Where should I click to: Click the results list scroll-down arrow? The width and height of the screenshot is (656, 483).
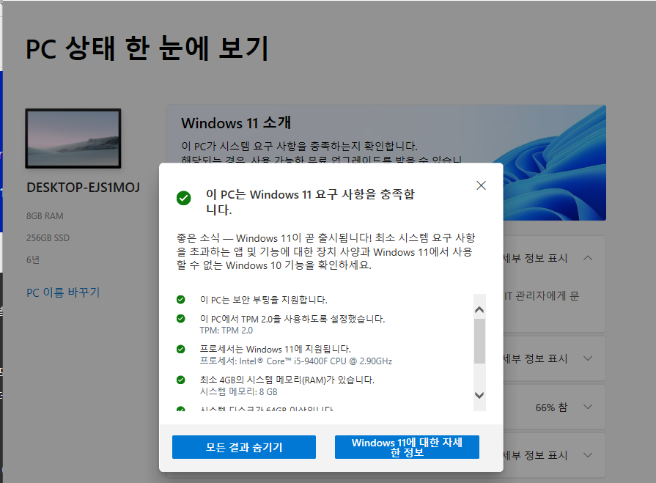pyautogui.click(x=479, y=395)
